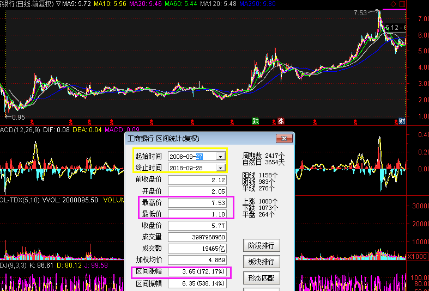This screenshot has height=291, width=429.
Task: Click the DEA: 0.04 readout
Action: (x=87, y=130)
